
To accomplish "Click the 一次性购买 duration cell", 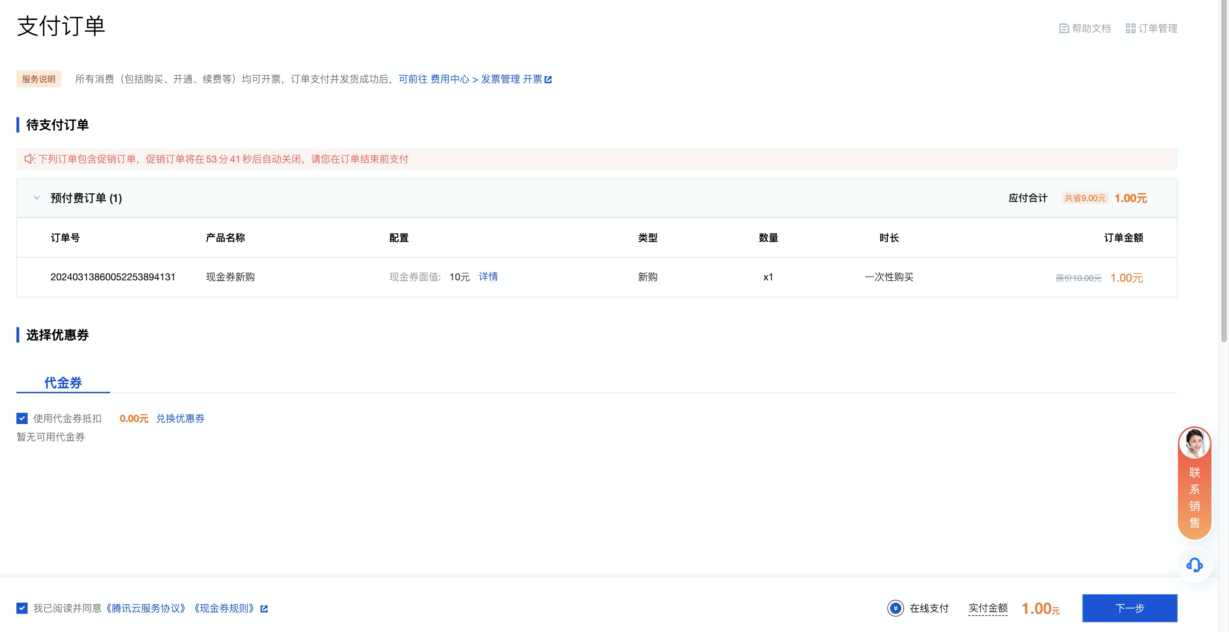I will [889, 277].
